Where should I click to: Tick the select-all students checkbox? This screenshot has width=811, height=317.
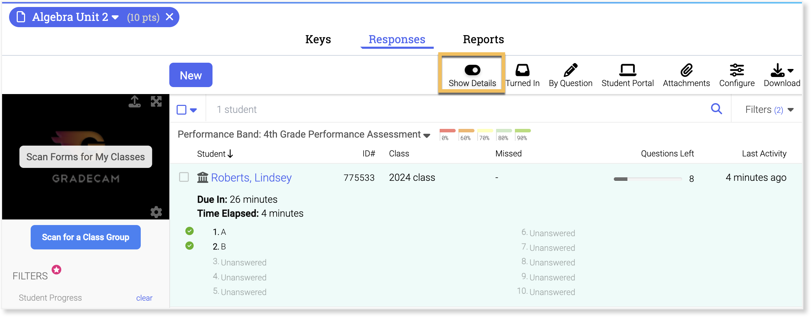tap(181, 110)
